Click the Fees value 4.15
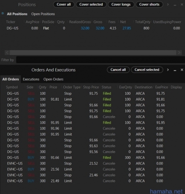 (x=113, y=28)
